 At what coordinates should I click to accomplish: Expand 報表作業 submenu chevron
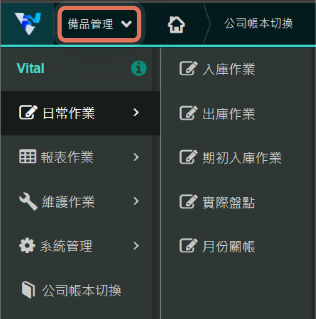click(x=136, y=157)
